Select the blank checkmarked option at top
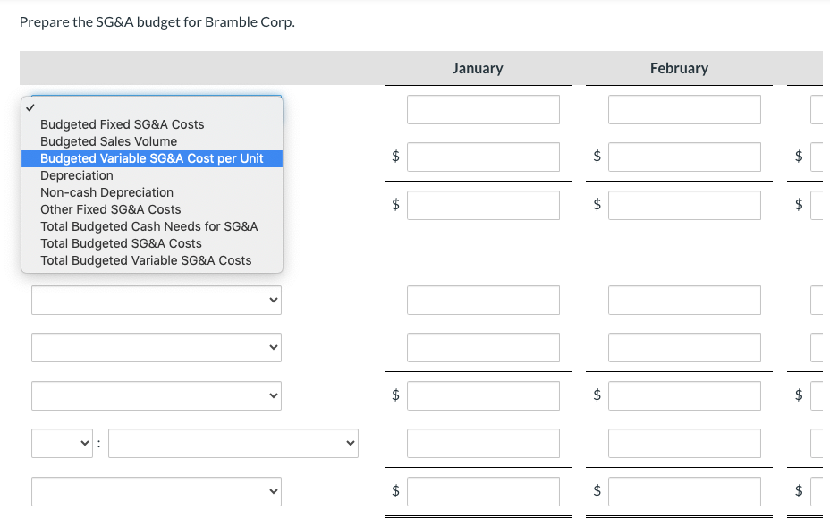 coord(152,107)
